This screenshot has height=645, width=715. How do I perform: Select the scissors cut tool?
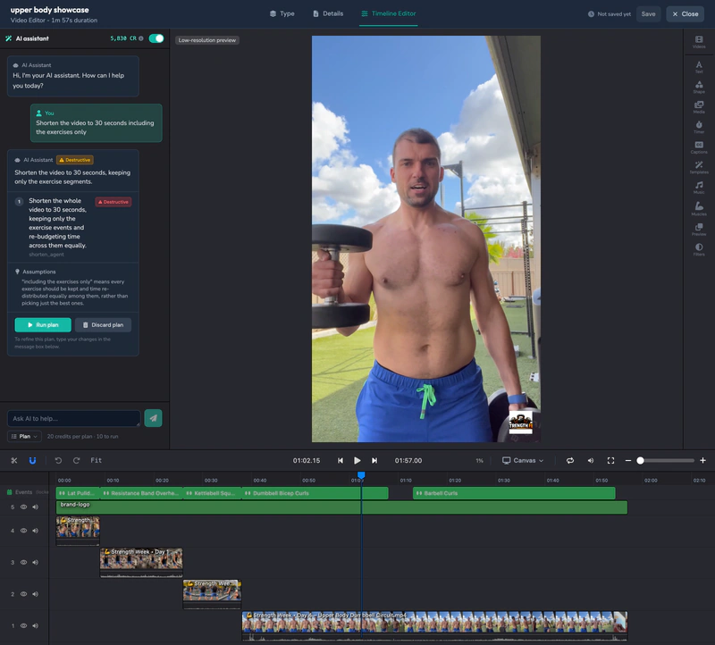14,460
